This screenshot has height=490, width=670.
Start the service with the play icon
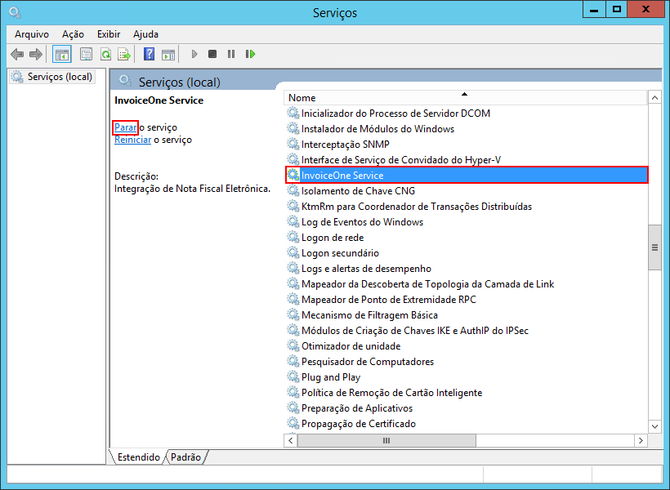coord(194,54)
